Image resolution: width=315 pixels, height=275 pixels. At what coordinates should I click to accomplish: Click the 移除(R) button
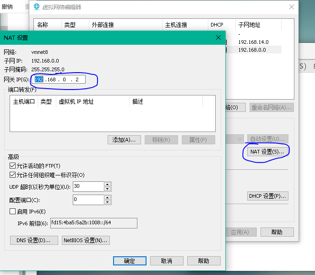tap(161, 140)
